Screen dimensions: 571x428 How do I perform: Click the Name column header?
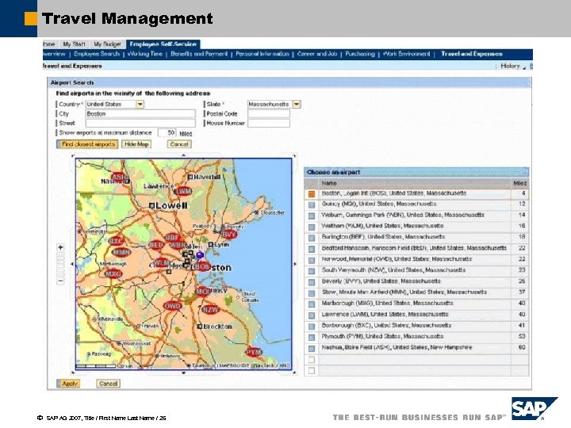click(415, 183)
